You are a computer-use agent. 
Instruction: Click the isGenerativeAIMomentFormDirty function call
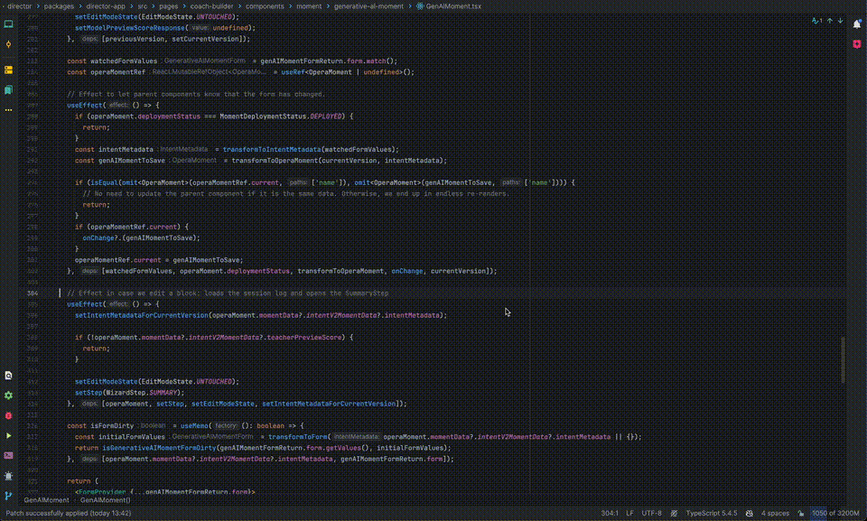[x=159, y=448]
